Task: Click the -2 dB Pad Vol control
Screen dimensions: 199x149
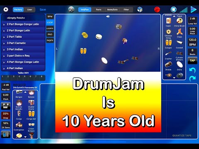Action: tap(6, 87)
